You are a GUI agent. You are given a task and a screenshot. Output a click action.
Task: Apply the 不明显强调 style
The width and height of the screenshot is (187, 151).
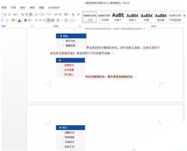pyautogui.click(x=175, y=17)
